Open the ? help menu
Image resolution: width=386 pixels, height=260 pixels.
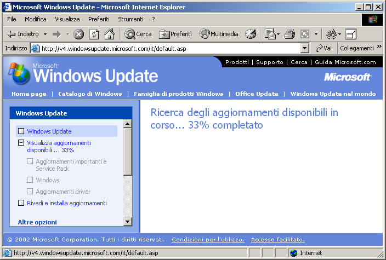tap(154, 19)
